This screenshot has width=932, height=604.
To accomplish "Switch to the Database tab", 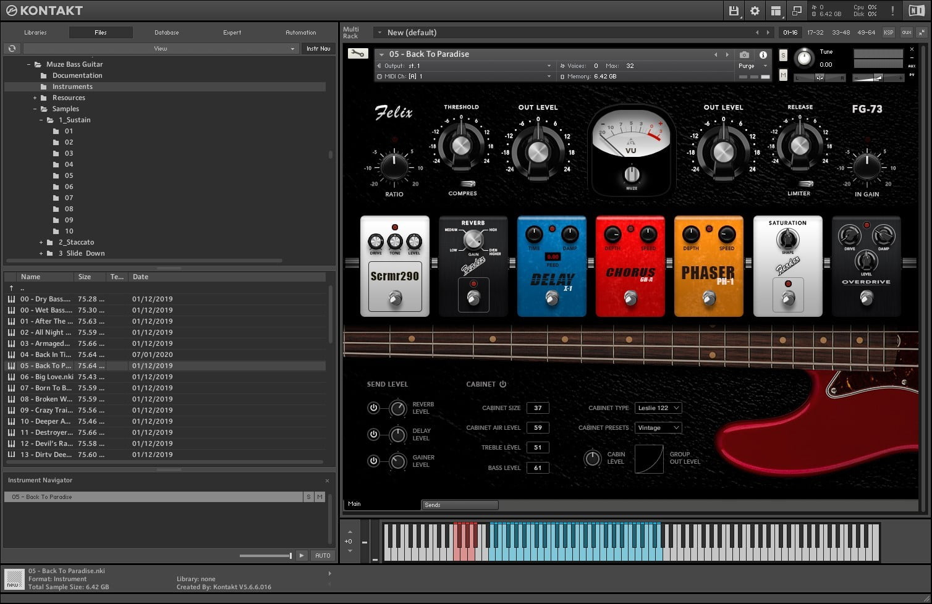I will [166, 32].
